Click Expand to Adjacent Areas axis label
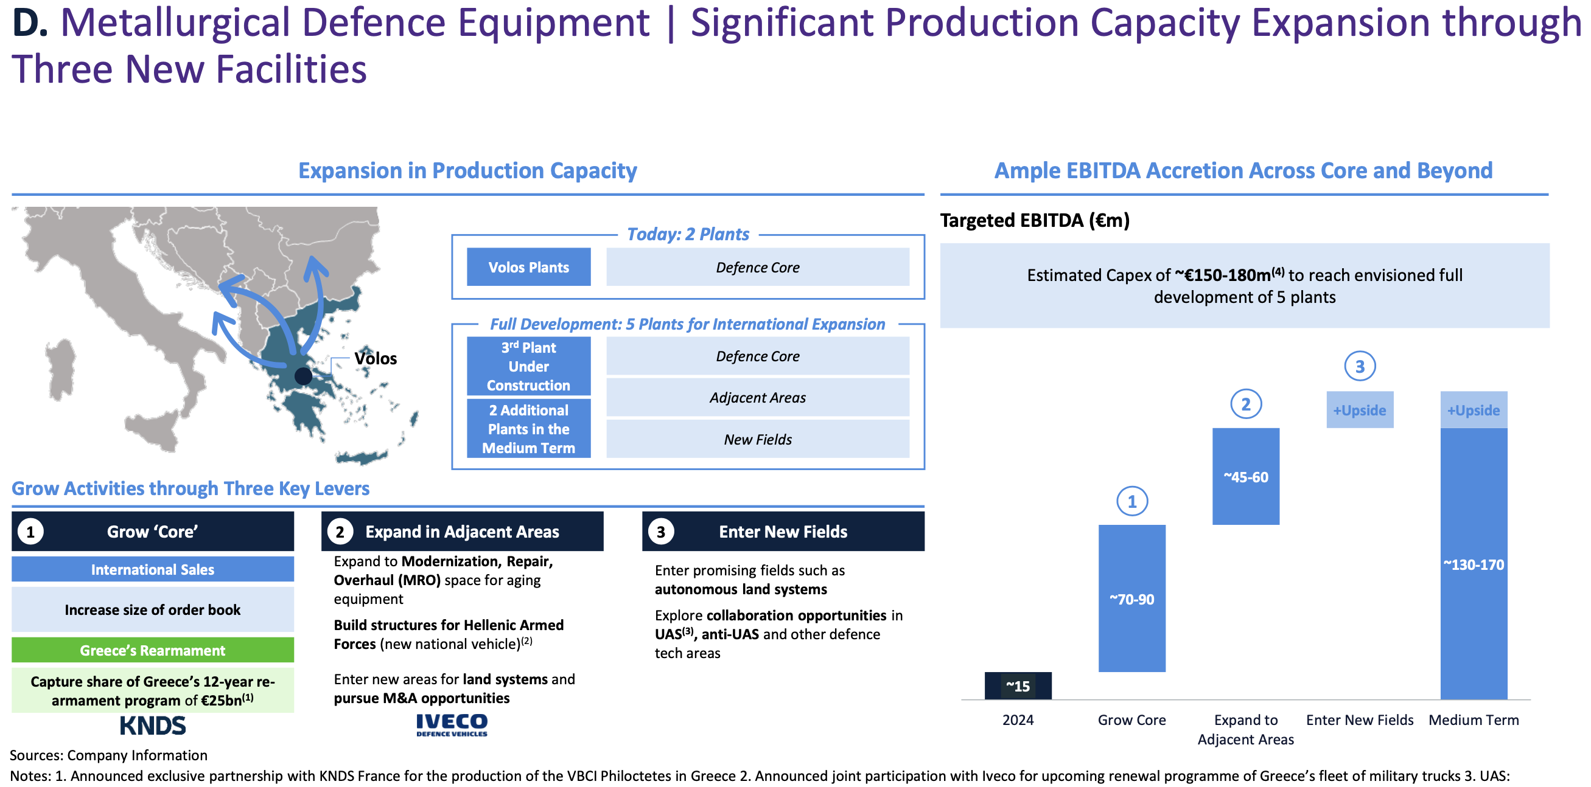The height and width of the screenshot is (787, 1591). coord(1246,730)
